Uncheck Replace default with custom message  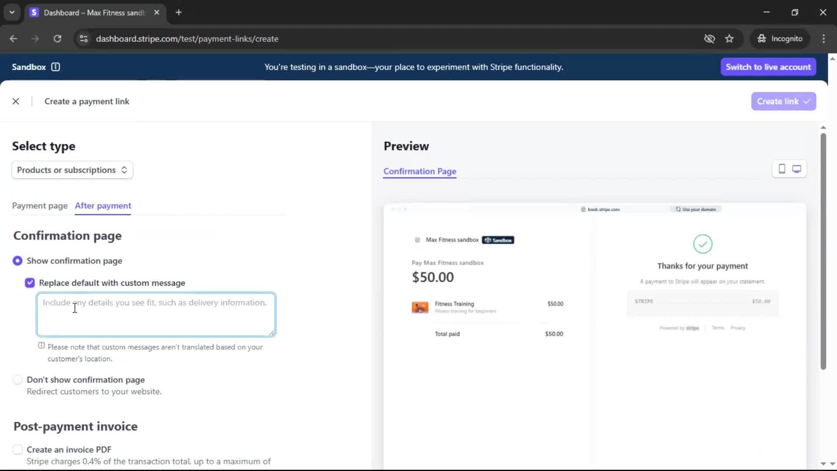pyautogui.click(x=30, y=283)
